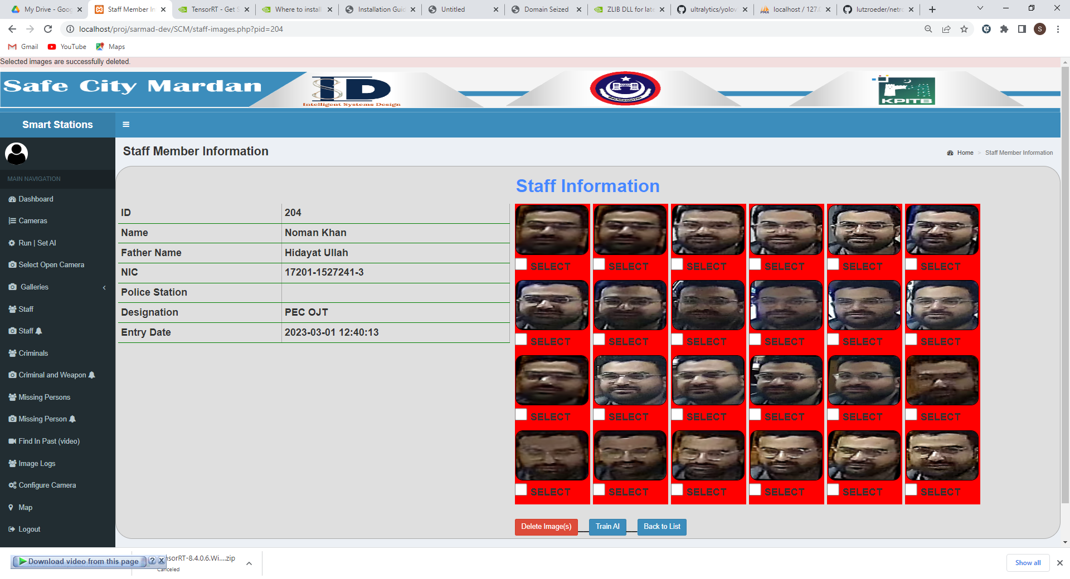Screen dimensions: 1070x579
Task: Open the Configure Camera page
Action: [x=47, y=485]
